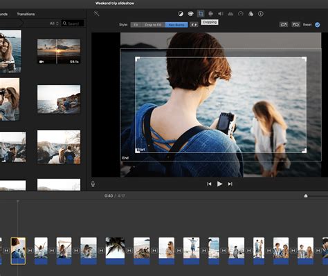
Task: Open the All media filter dropdown
Action: tap(54, 23)
